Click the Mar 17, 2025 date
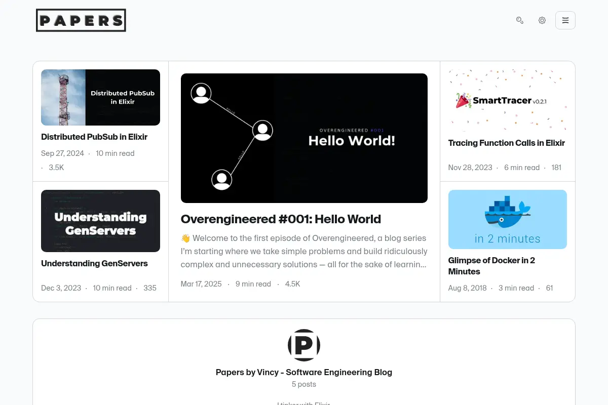 point(201,284)
